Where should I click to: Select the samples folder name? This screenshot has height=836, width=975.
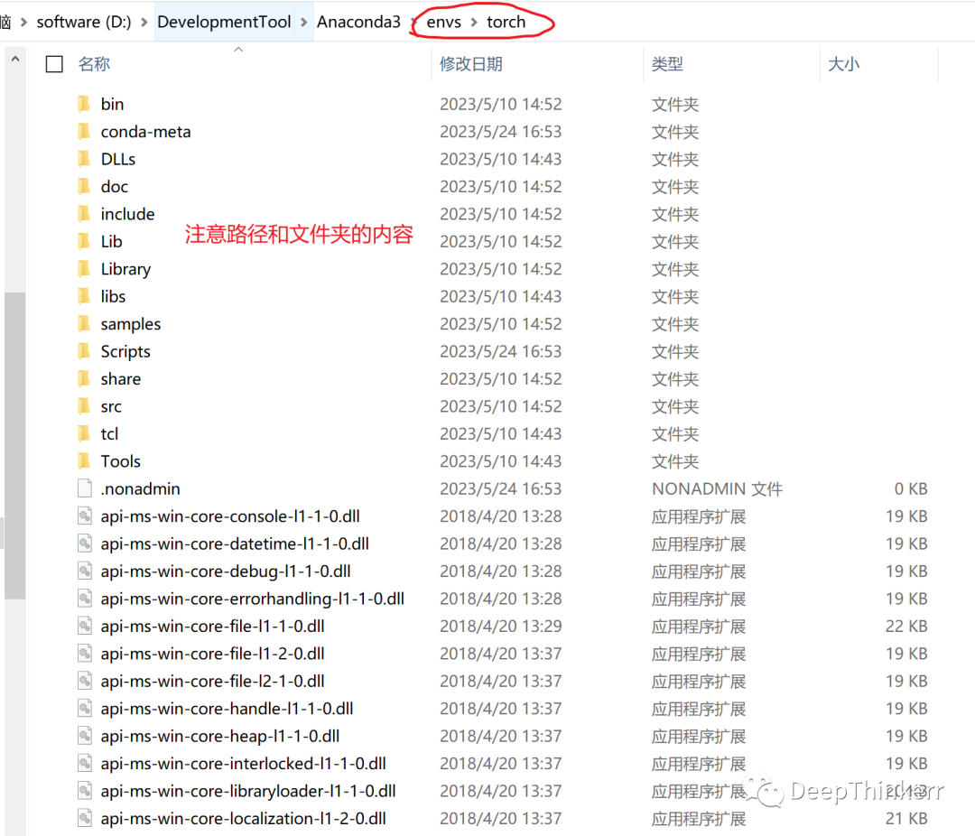click(131, 323)
